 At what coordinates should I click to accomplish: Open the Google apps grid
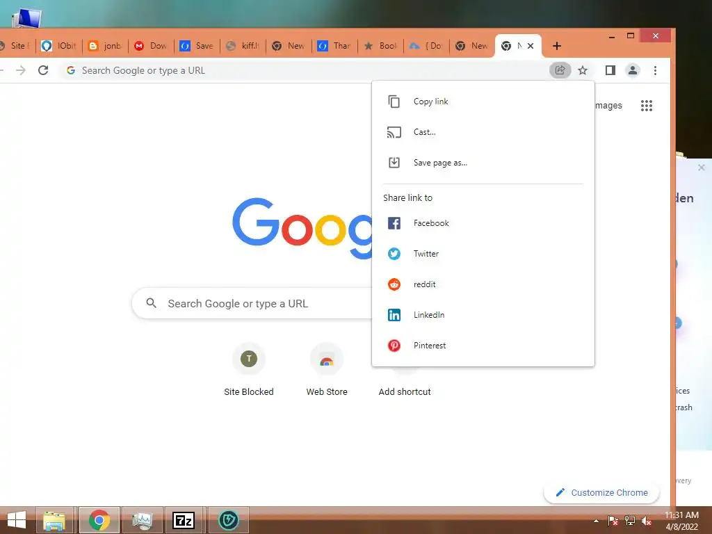646,106
